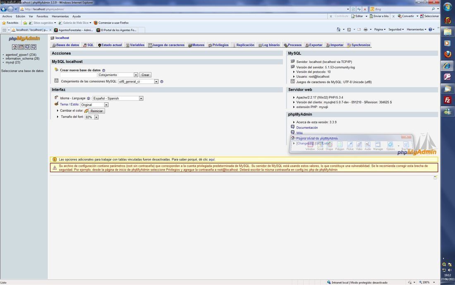
Task: Switch to the AgentesForestales browser tab
Action: [74, 30]
